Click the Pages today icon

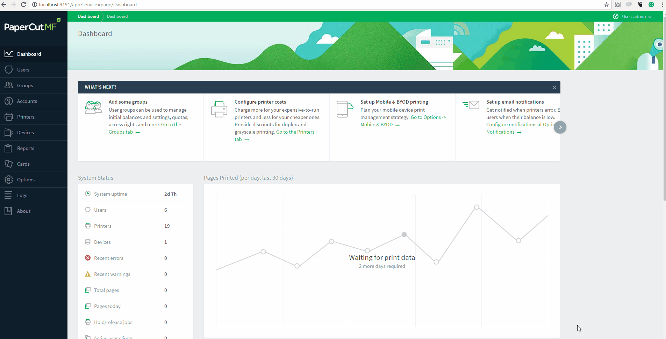point(88,306)
